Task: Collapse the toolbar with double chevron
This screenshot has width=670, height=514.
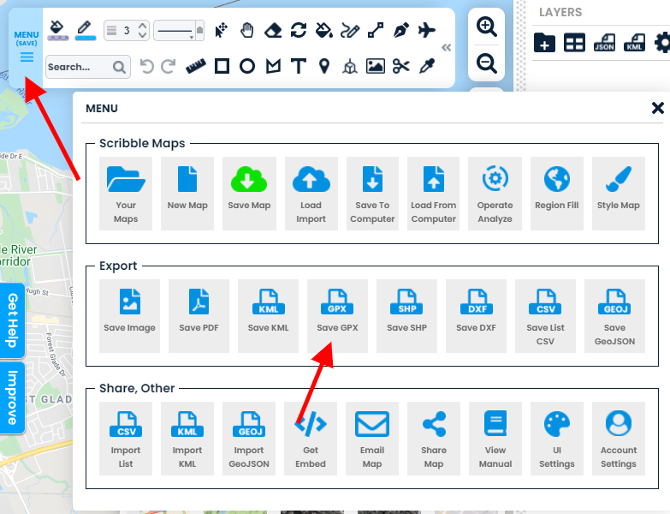Action: click(446, 48)
